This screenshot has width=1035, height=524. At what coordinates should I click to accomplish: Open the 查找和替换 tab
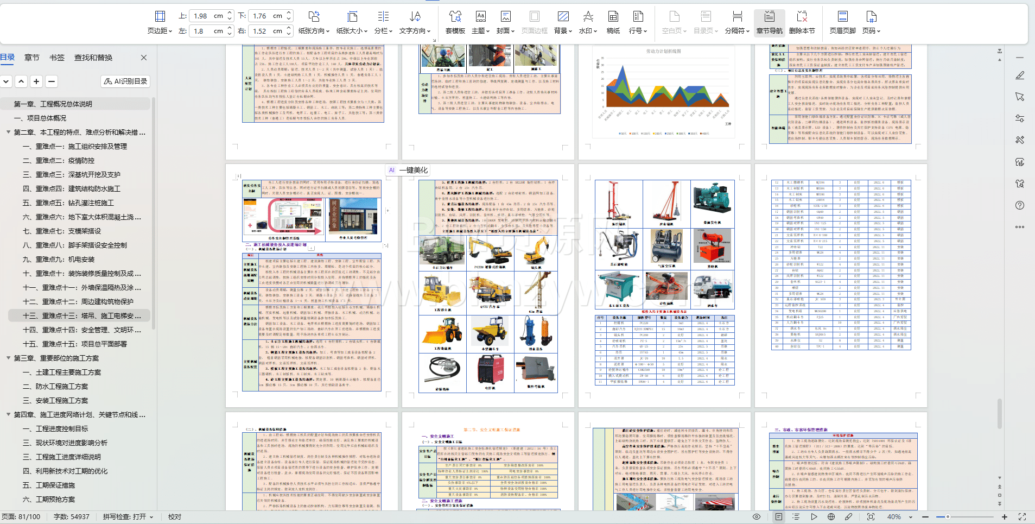pyautogui.click(x=93, y=58)
